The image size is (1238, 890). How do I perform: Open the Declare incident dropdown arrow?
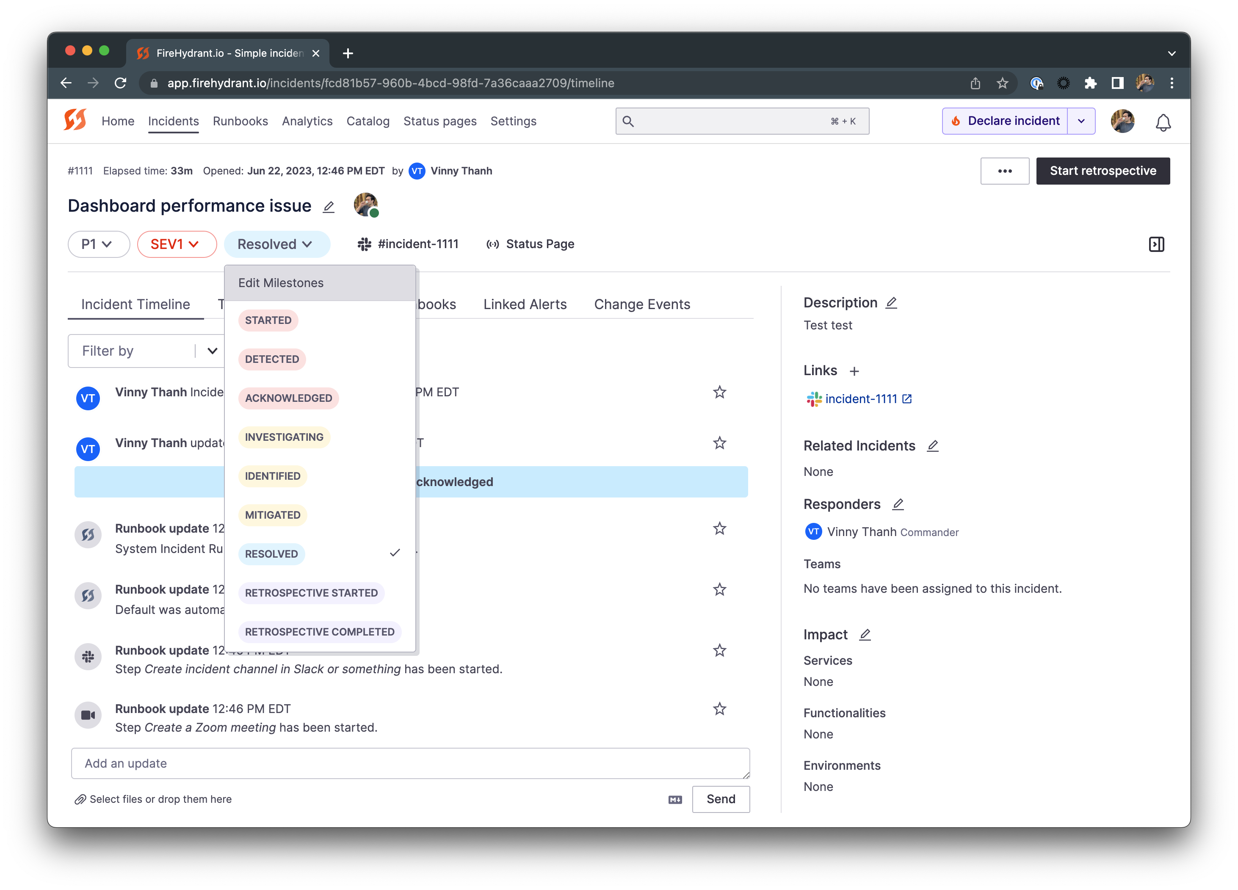coord(1081,121)
